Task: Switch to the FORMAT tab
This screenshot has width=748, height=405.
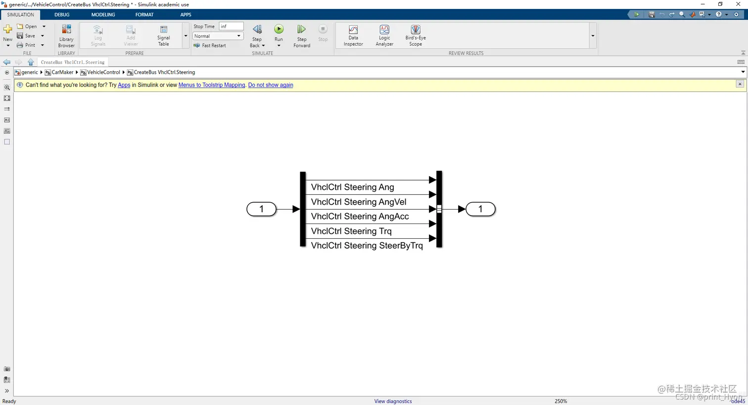Action: pos(144,15)
